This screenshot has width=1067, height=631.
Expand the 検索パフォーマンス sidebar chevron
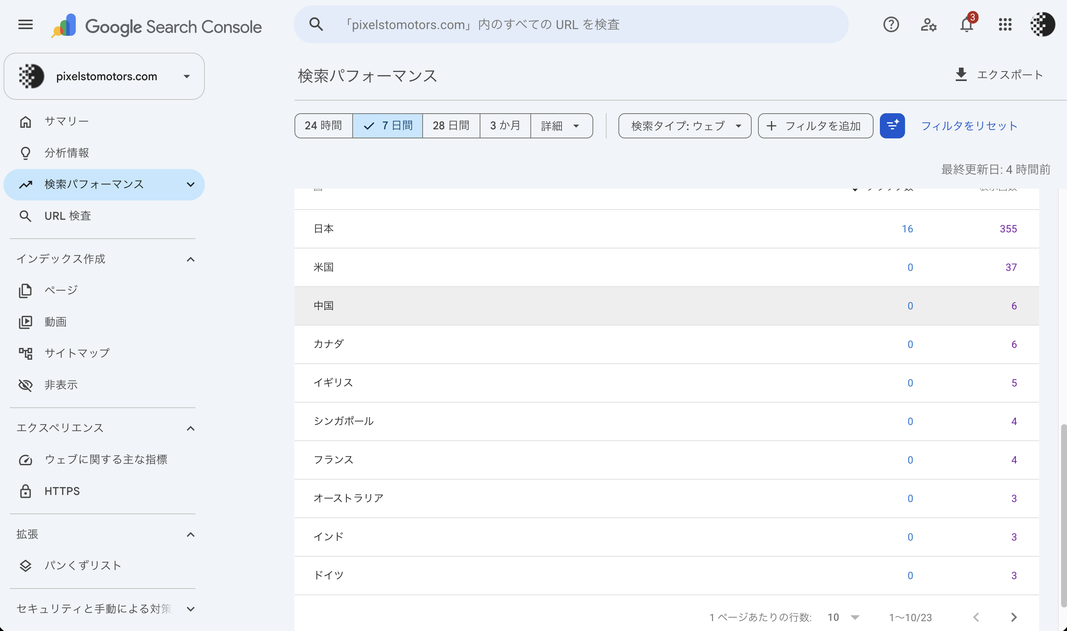190,184
